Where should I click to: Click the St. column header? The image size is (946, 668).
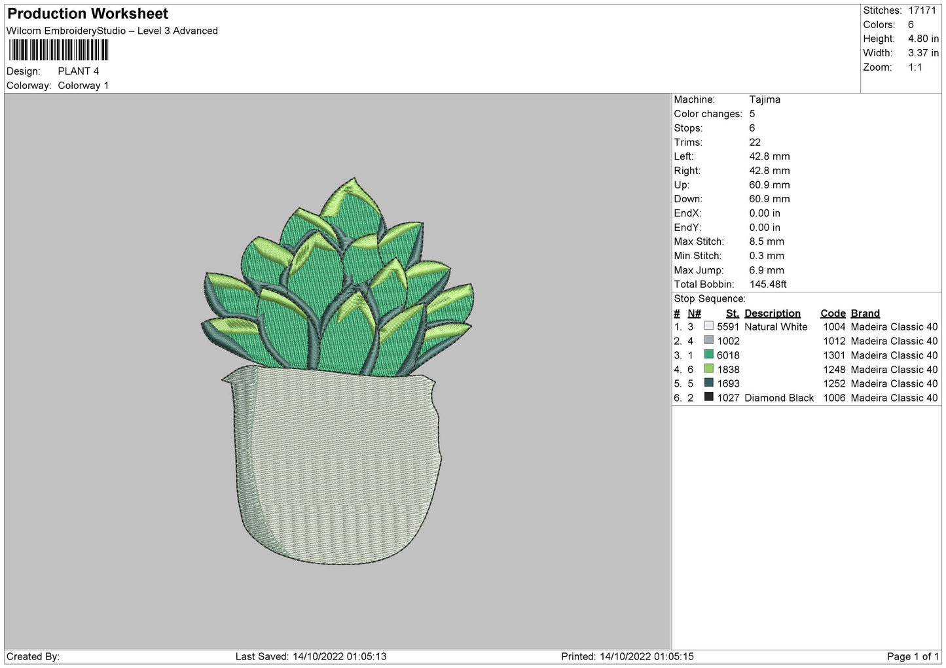pyautogui.click(x=733, y=313)
